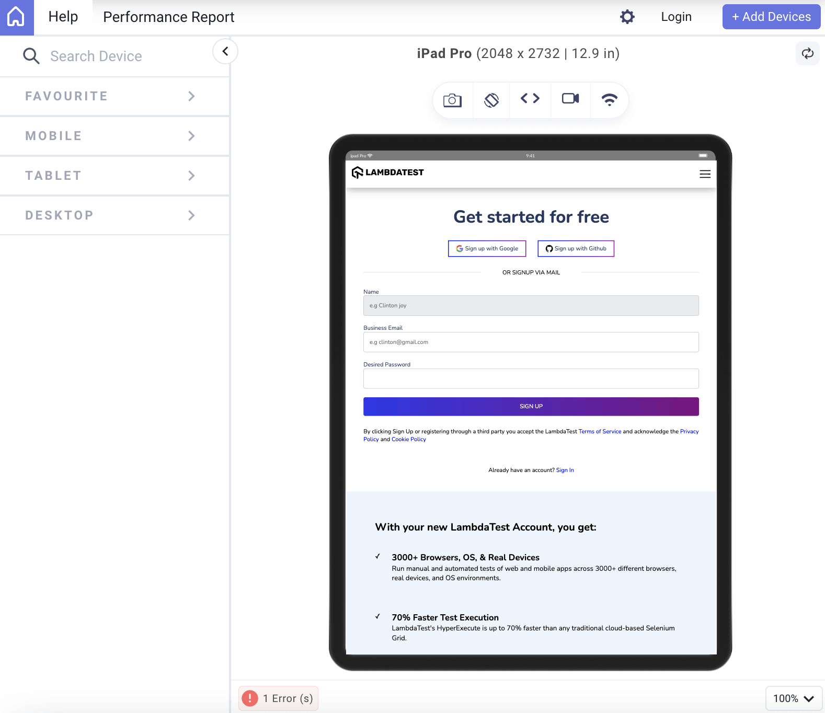Open the Privacy link
Viewport: 825px width, 713px height.
[x=689, y=432]
